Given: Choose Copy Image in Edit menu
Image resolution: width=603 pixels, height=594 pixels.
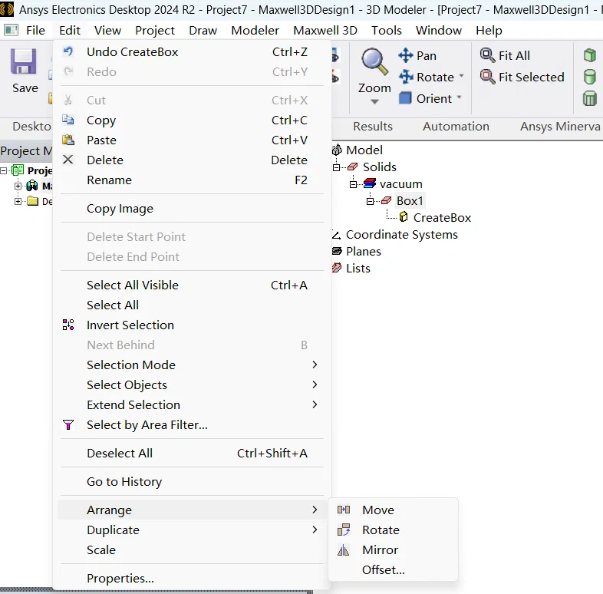Looking at the screenshot, I should click(192, 209).
